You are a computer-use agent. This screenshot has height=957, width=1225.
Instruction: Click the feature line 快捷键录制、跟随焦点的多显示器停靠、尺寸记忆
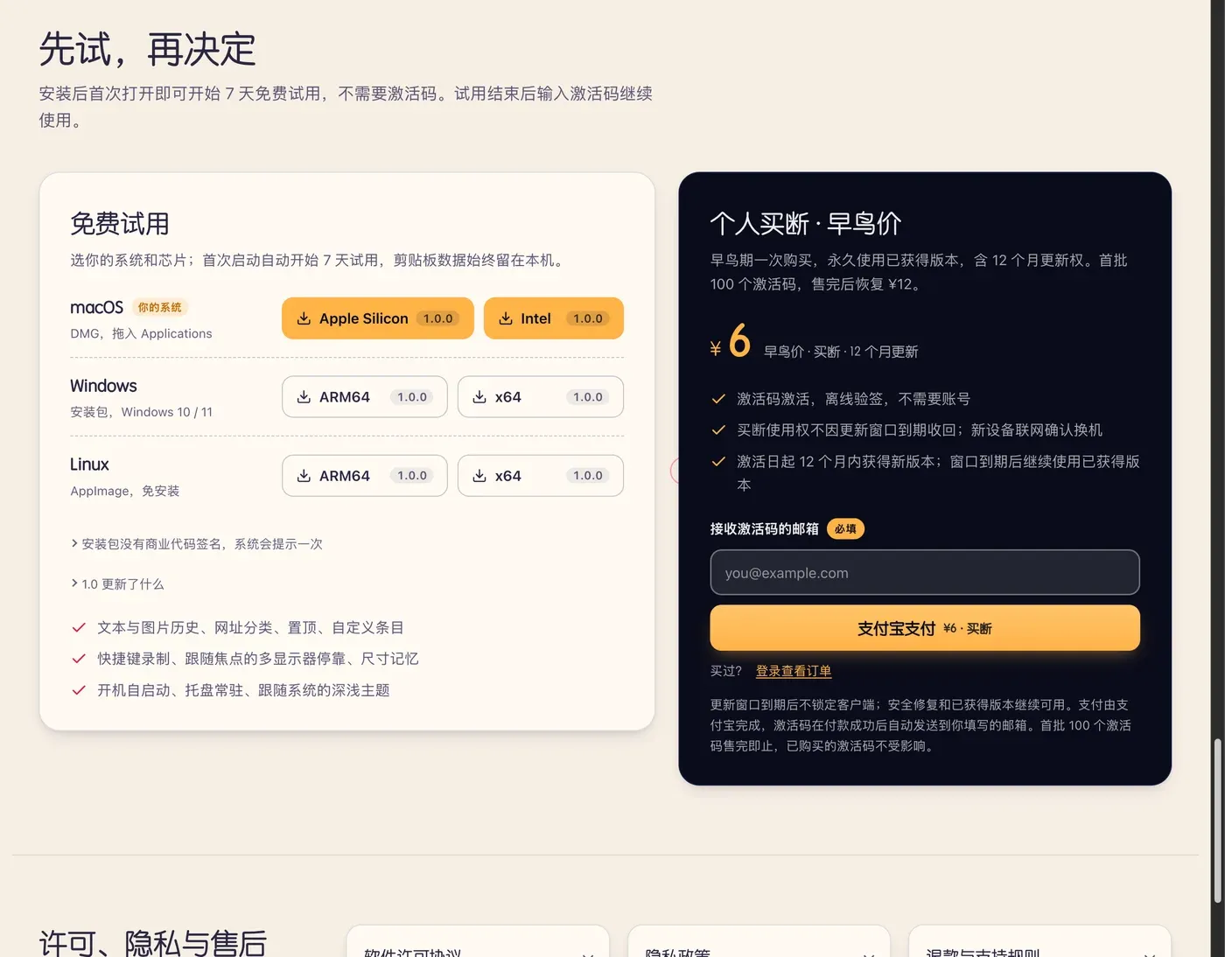[x=258, y=660]
